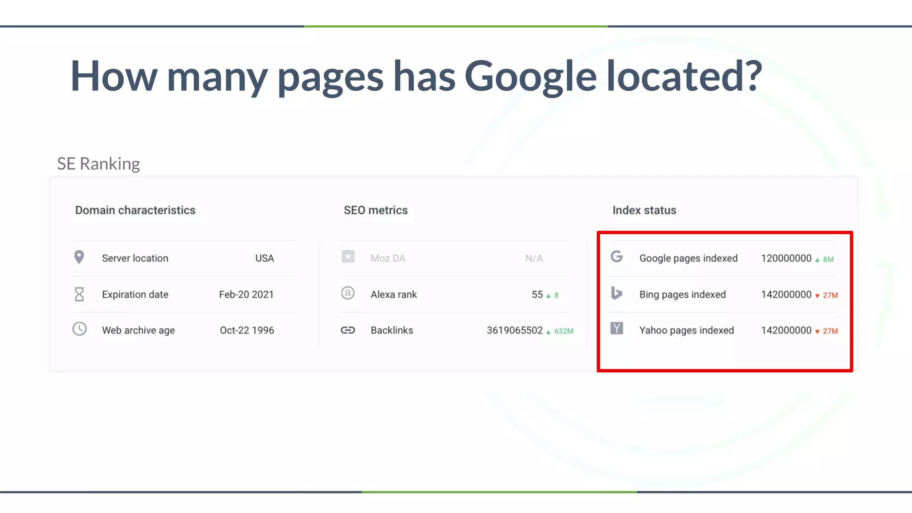Click the green 8 Alexa rank change
This screenshot has width=912, height=513.
(556, 295)
